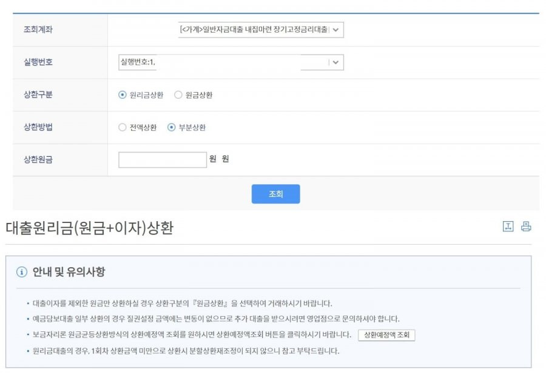This screenshot has width=546, height=378.
Task: Click the 예금담보대출 일부 상환 notice line
Action: click(x=216, y=319)
